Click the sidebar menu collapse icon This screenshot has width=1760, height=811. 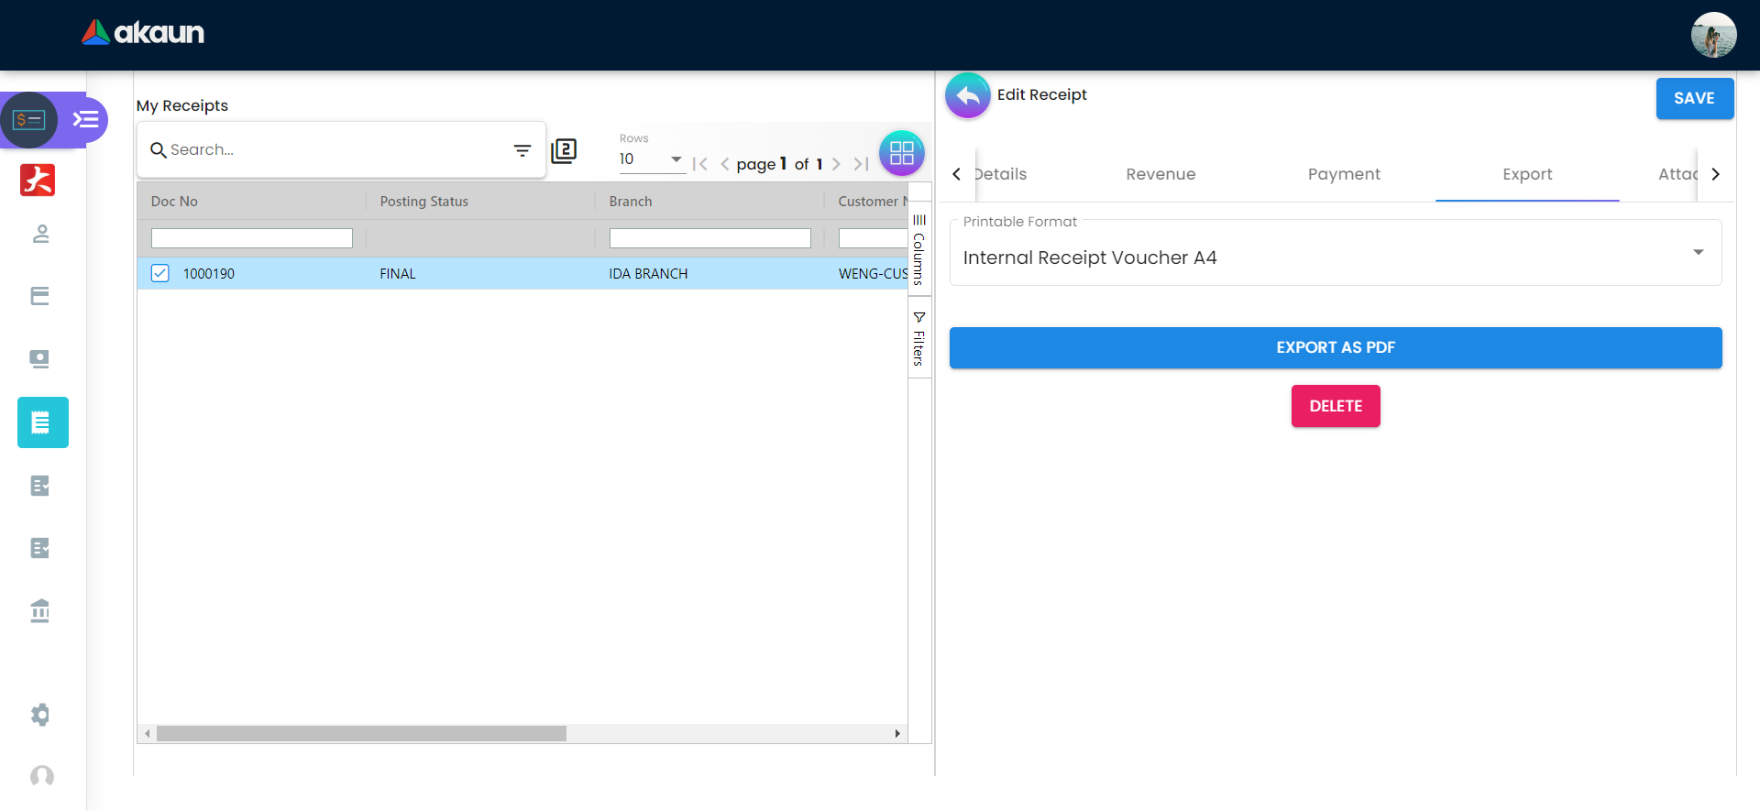point(86,120)
